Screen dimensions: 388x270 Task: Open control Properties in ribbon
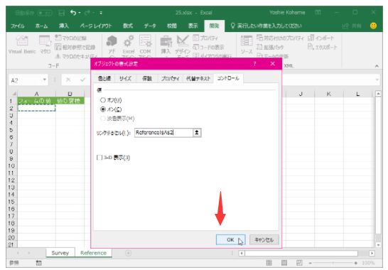pos(205,38)
